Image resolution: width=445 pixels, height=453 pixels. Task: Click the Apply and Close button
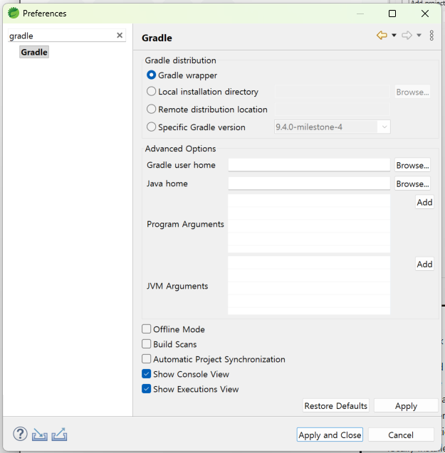(330, 435)
